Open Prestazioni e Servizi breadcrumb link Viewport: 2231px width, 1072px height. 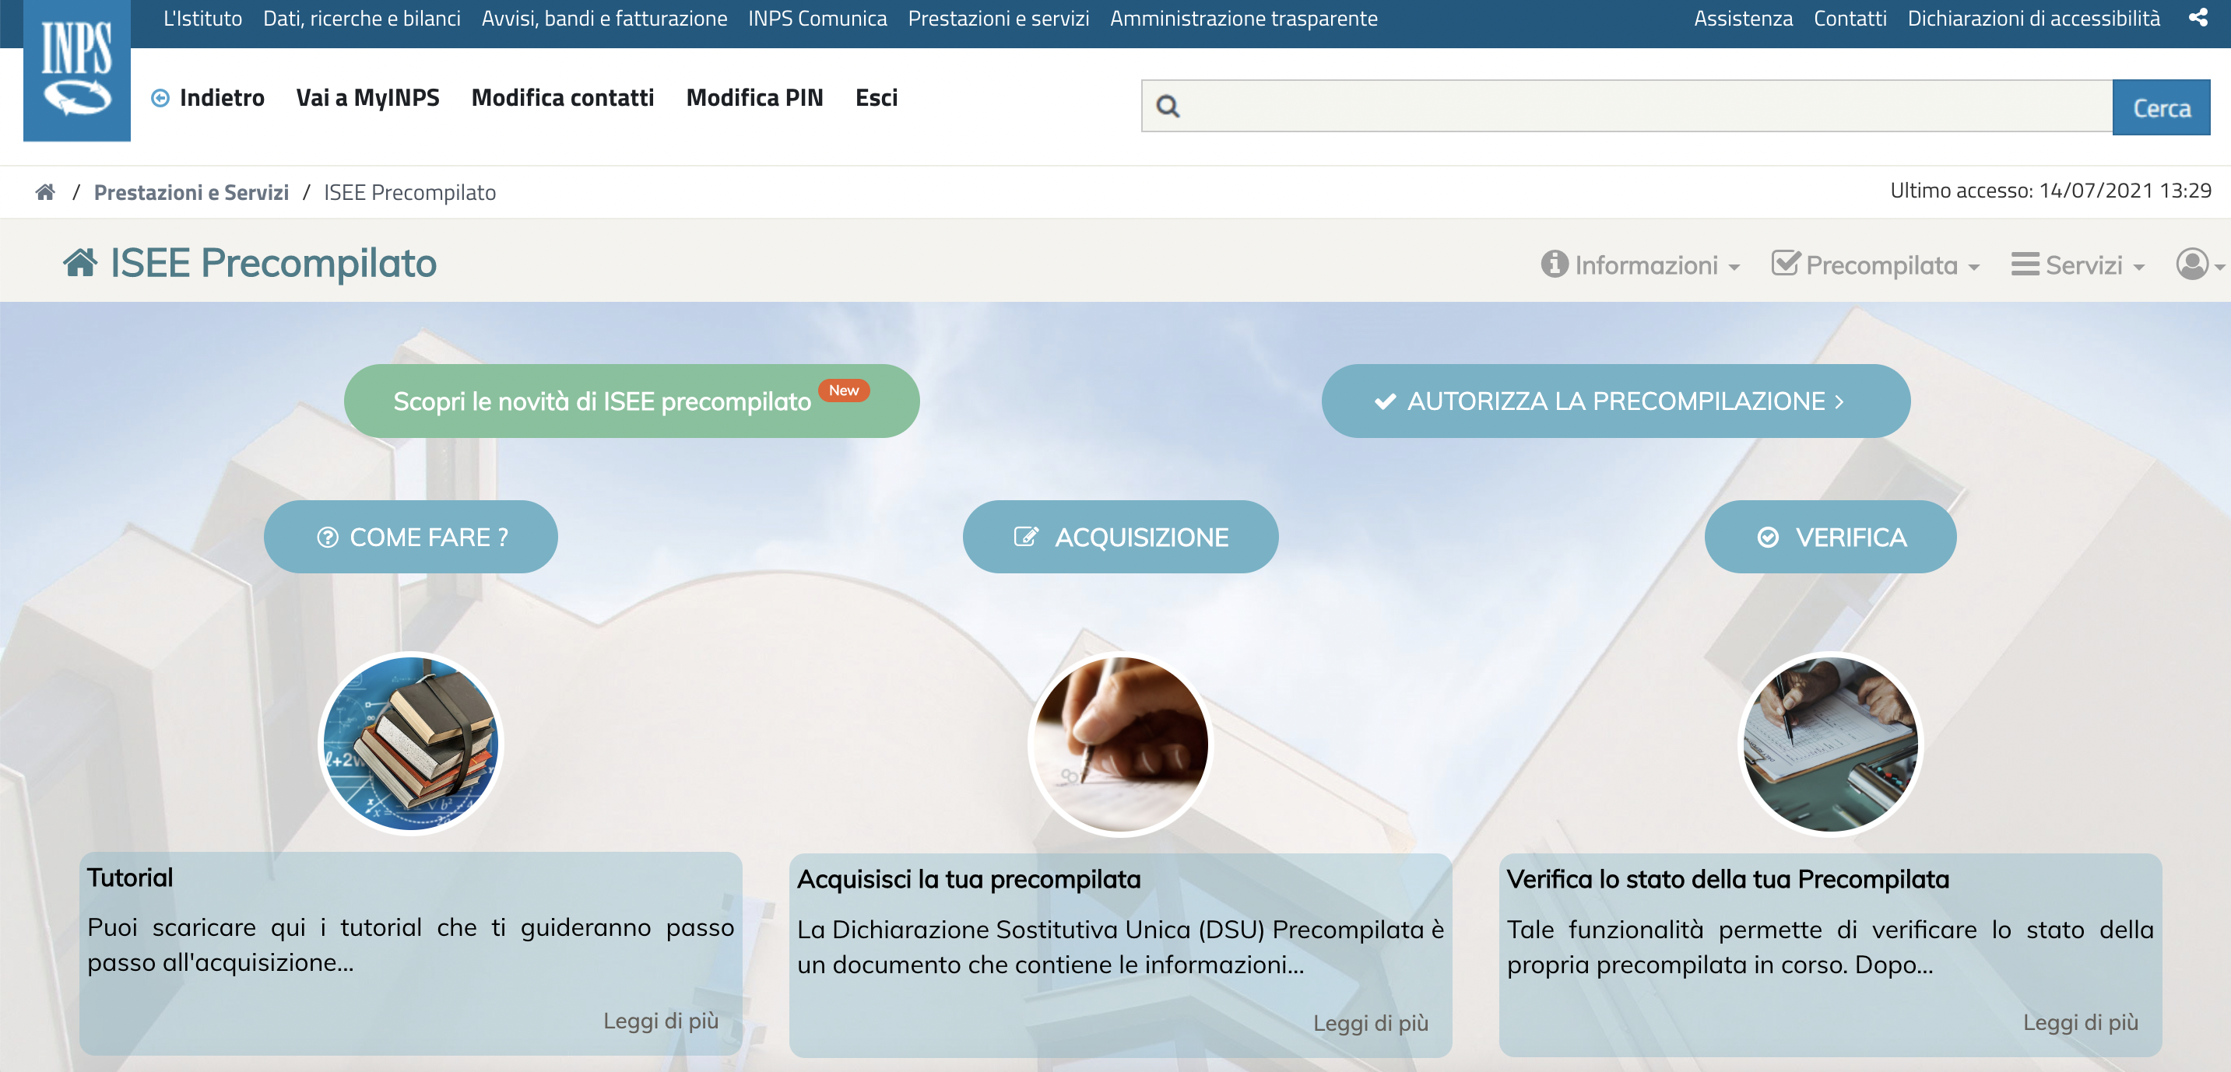(191, 192)
